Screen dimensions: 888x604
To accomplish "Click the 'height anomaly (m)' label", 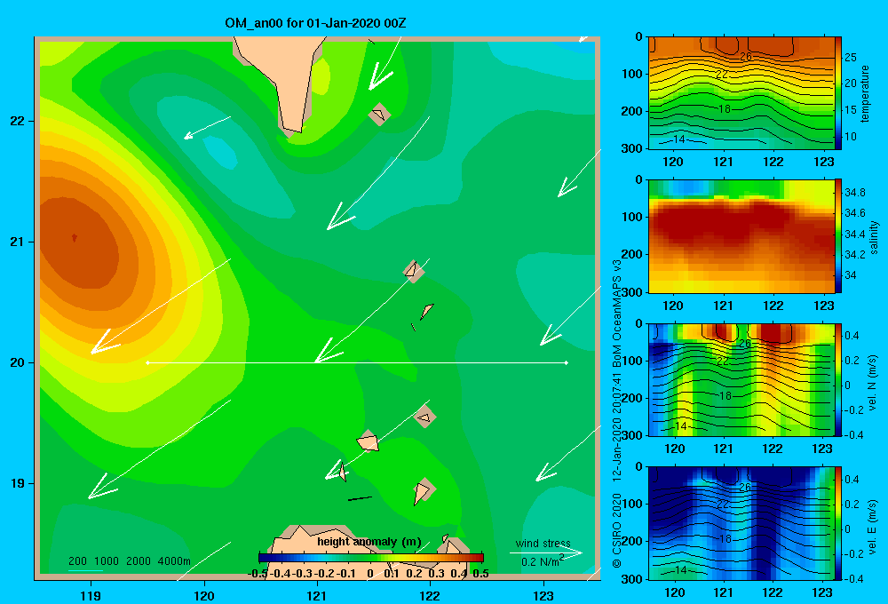I will point(369,542).
